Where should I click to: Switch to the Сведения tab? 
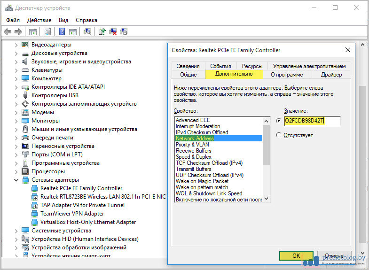click(188, 66)
